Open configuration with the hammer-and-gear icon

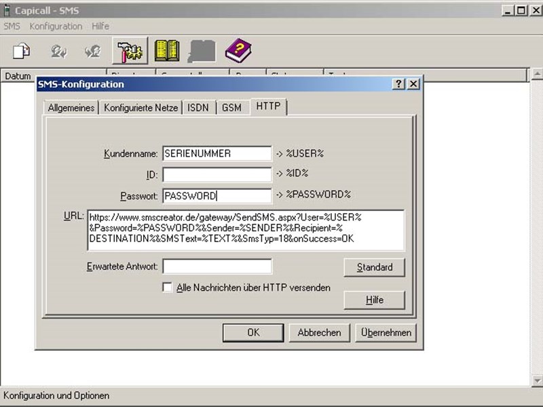point(129,50)
